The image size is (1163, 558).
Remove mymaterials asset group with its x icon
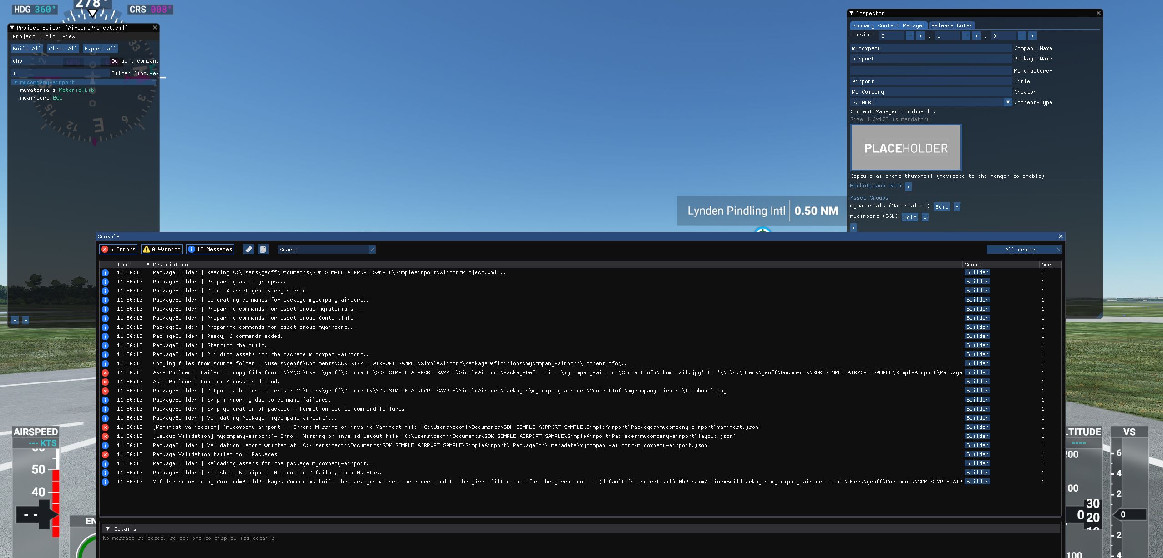click(x=957, y=206)
